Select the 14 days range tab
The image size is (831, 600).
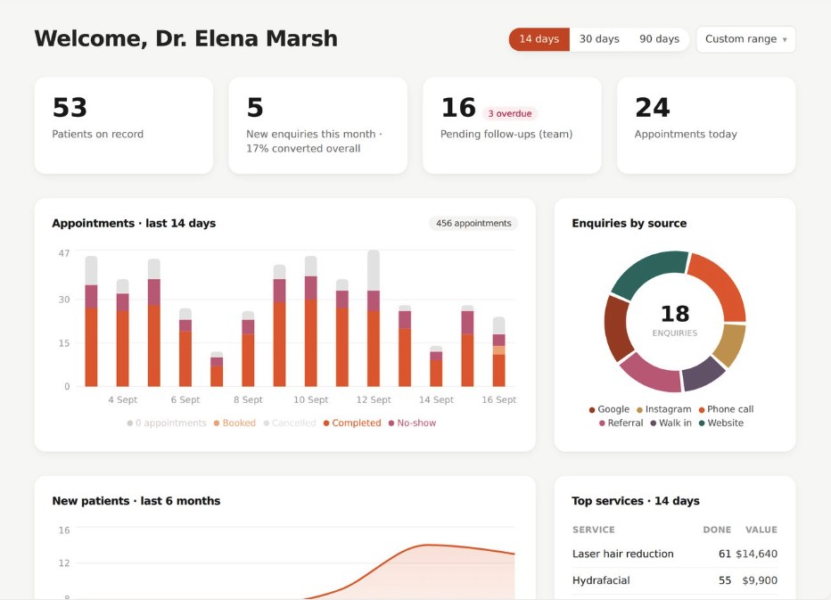tap(539, 39)
